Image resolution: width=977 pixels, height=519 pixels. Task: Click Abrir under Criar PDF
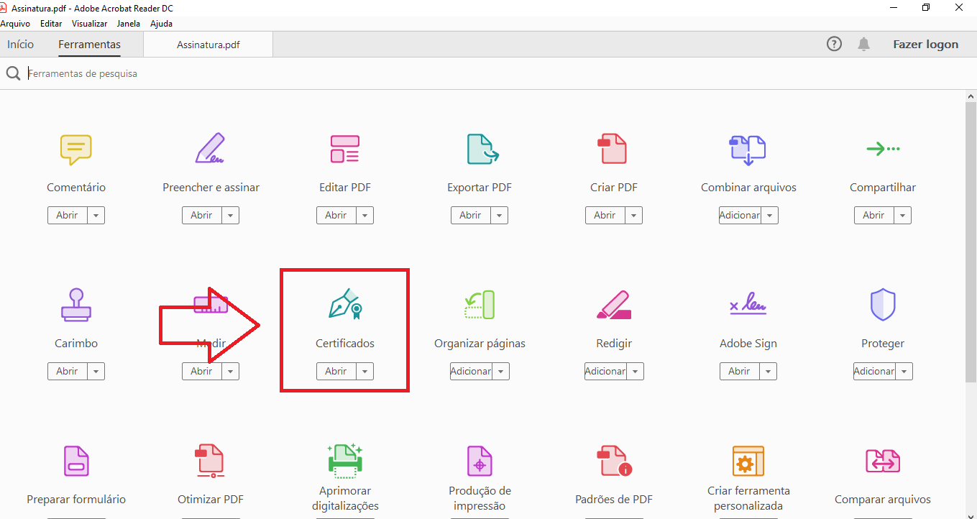click(x=605, y=215)
